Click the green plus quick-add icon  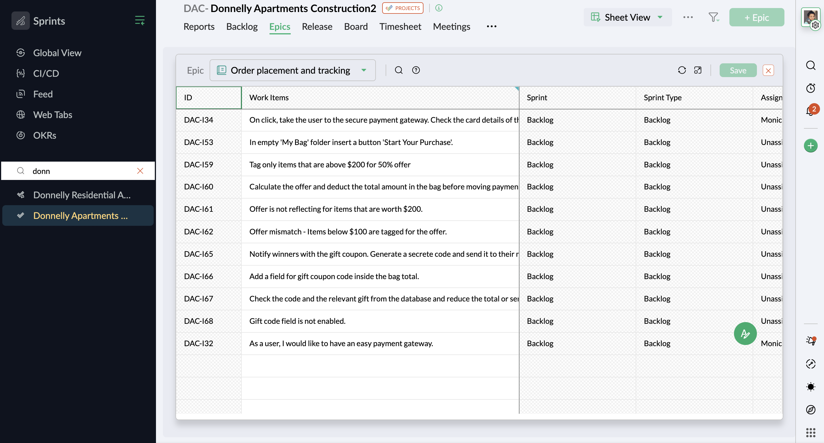(810, 146)
